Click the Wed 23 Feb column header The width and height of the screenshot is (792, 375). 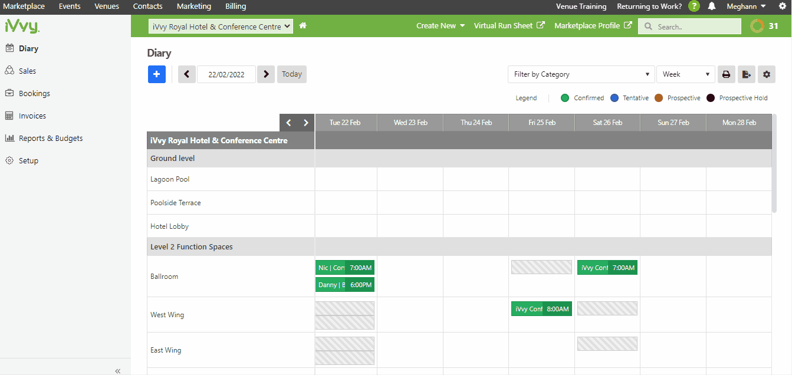point(410,123)
